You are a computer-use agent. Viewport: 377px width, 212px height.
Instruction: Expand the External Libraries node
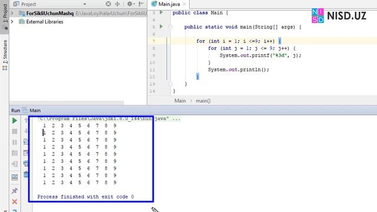tap(12, 22)
